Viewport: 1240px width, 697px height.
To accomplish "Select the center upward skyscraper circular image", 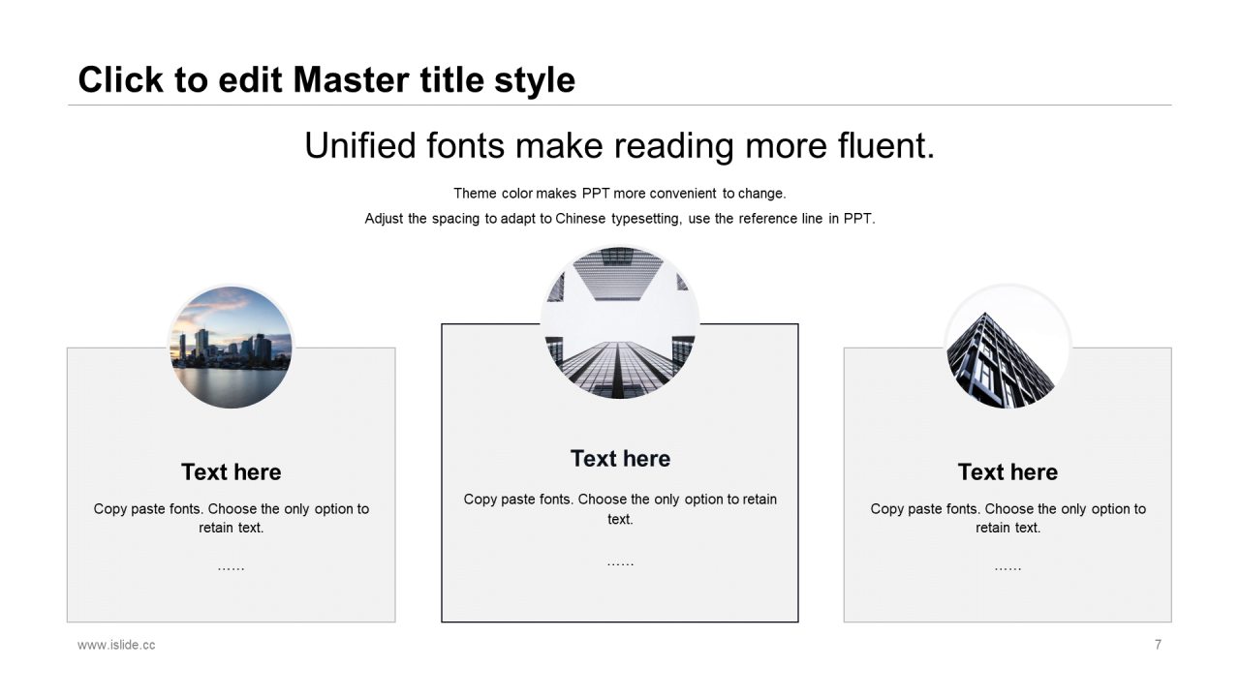I will pyautogui.click(x=620, y=322).
